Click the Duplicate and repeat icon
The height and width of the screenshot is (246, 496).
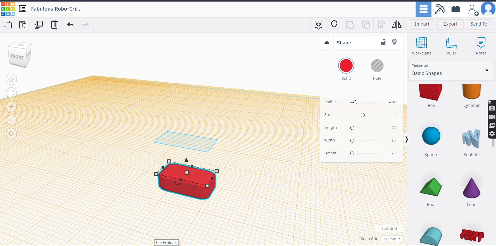coord(39,25)
